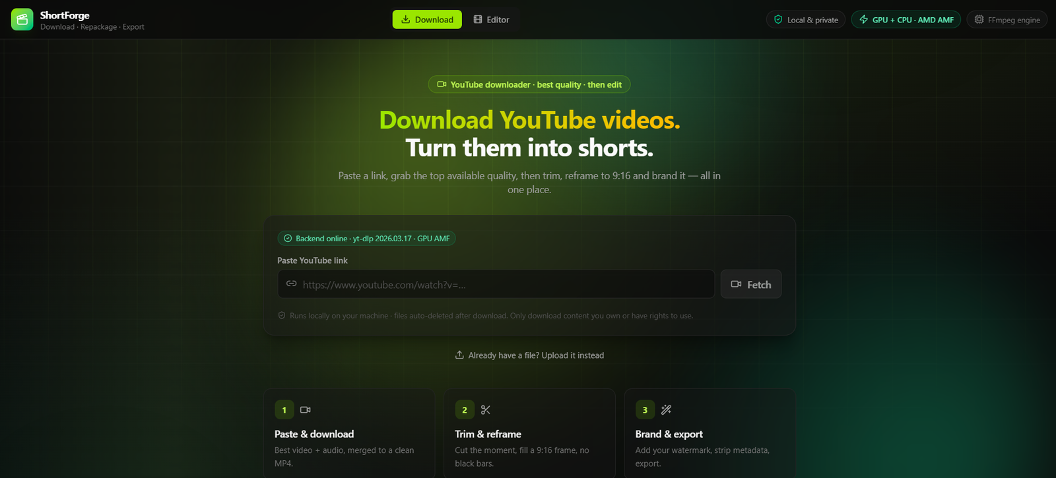The height and width of the screenshot is (478, 1056).
Task: Click the ShortForge clapperboard logo icon
Action: 22,20
